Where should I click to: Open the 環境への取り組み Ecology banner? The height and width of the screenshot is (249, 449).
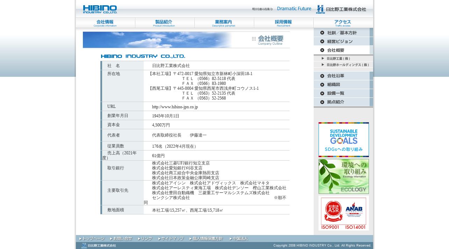344,176
